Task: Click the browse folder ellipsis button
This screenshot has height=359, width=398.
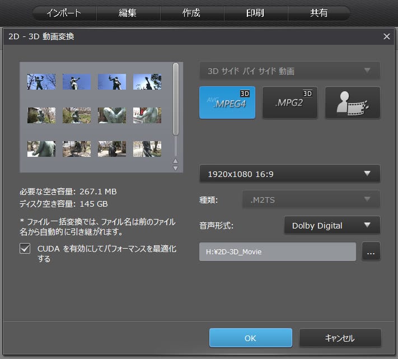Action: [x=371, y=252]
